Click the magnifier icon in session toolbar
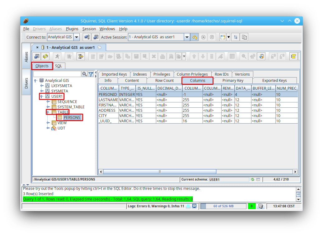Screen dimensions: 323x235 point(244,56)
